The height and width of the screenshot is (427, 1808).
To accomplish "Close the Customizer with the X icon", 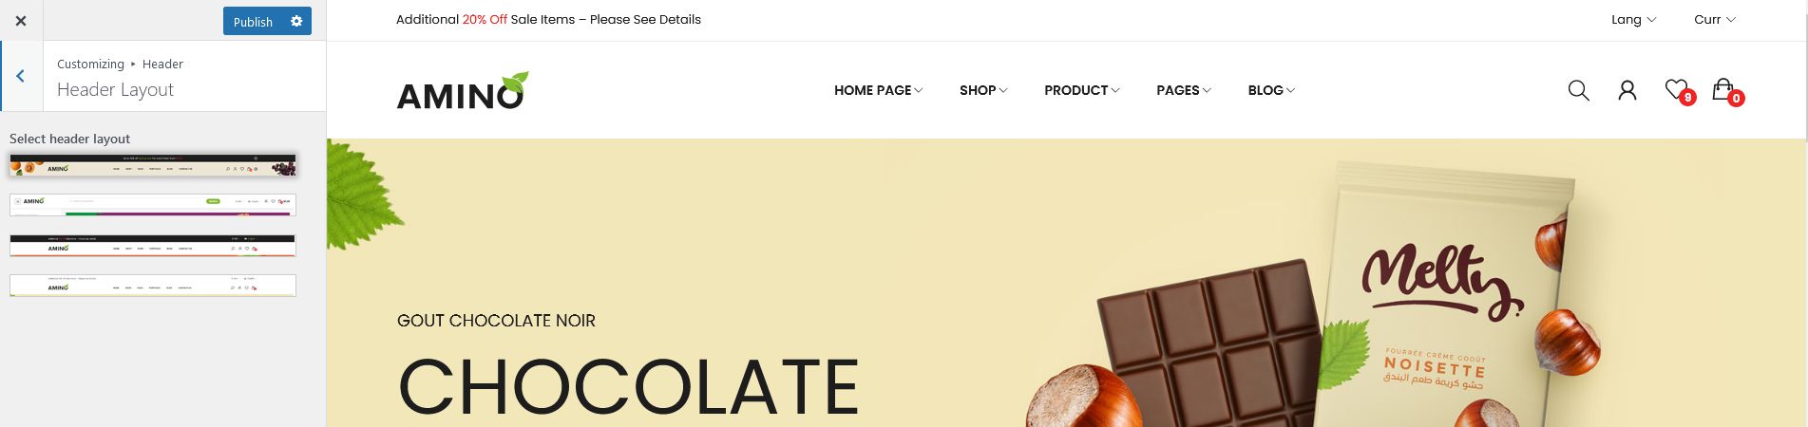I will (21, 21).
